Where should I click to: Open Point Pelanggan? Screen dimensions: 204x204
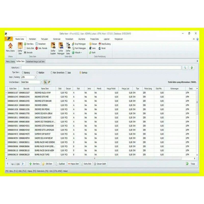pyautogui.click(x=79, y=48)
